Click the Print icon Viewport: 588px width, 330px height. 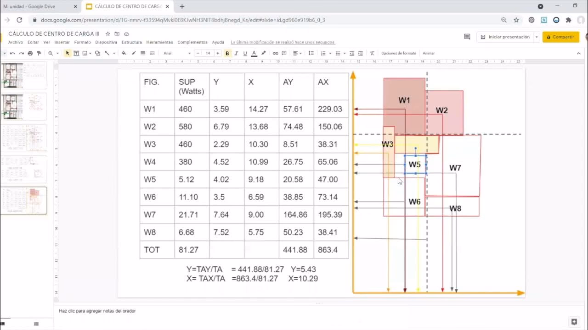(30, 53)
